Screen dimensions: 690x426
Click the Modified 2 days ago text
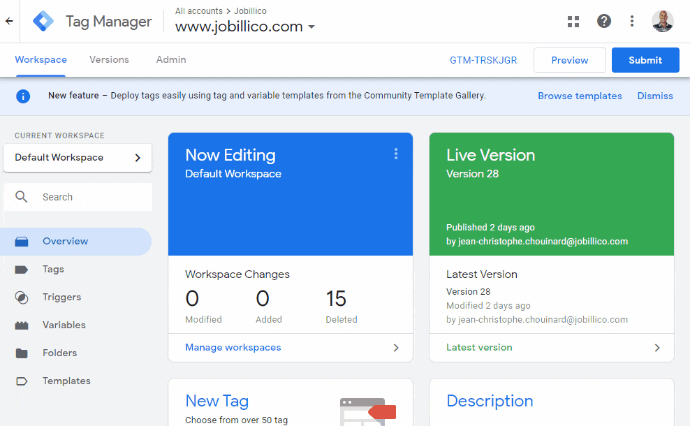click(488, 306)
